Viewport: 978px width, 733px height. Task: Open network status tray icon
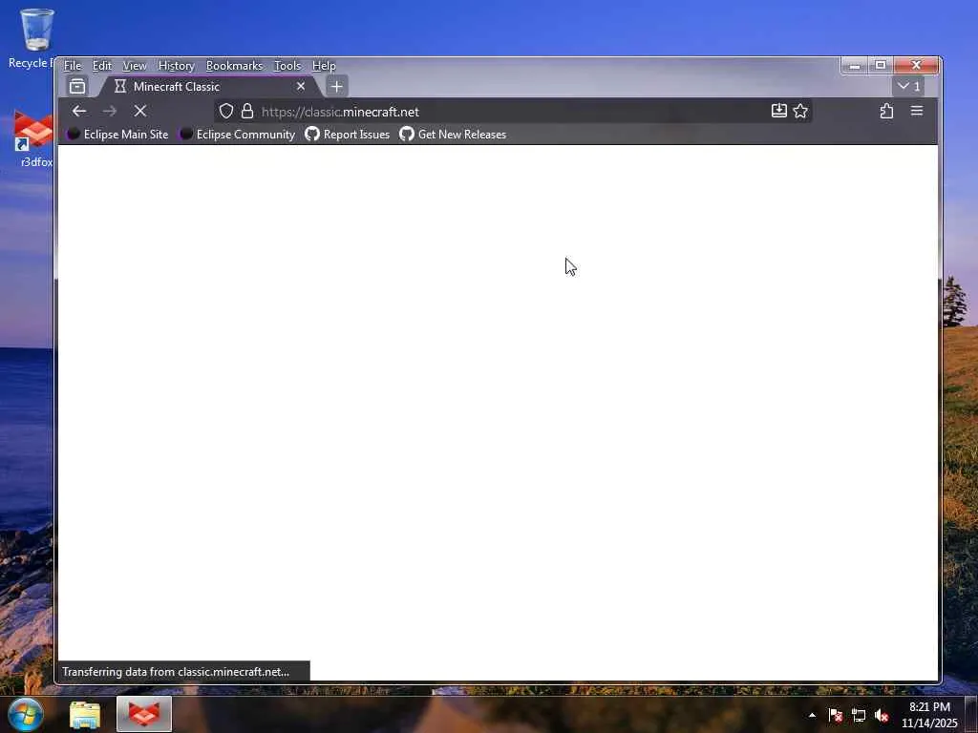point(859,715)
